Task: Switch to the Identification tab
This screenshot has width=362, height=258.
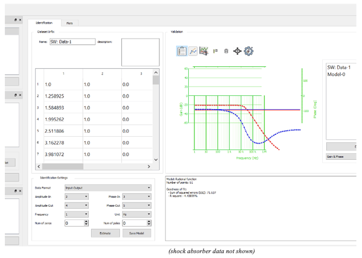Action: click(x=44, y=23)
